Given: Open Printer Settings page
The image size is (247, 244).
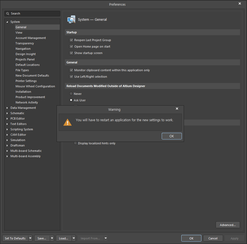Looking at the screenshot, I should (x=26, y=81).
